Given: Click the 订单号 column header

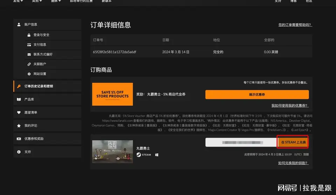Looking at the screenshot, I should [98, 40].
